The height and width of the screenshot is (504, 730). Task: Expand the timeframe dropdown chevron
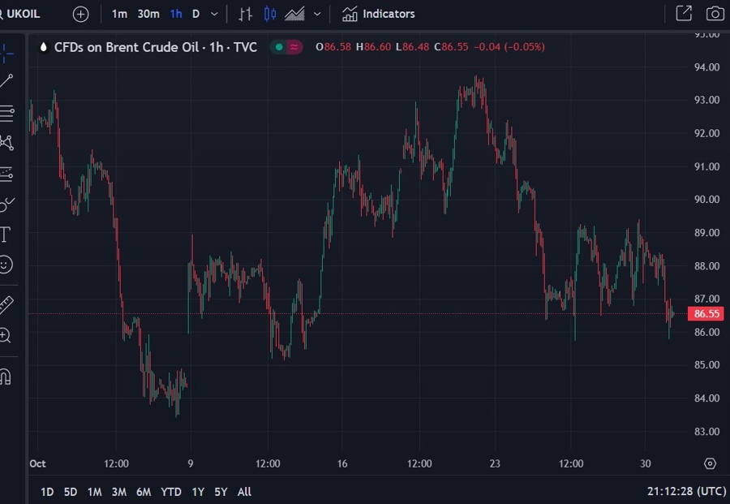click(213, 14)
